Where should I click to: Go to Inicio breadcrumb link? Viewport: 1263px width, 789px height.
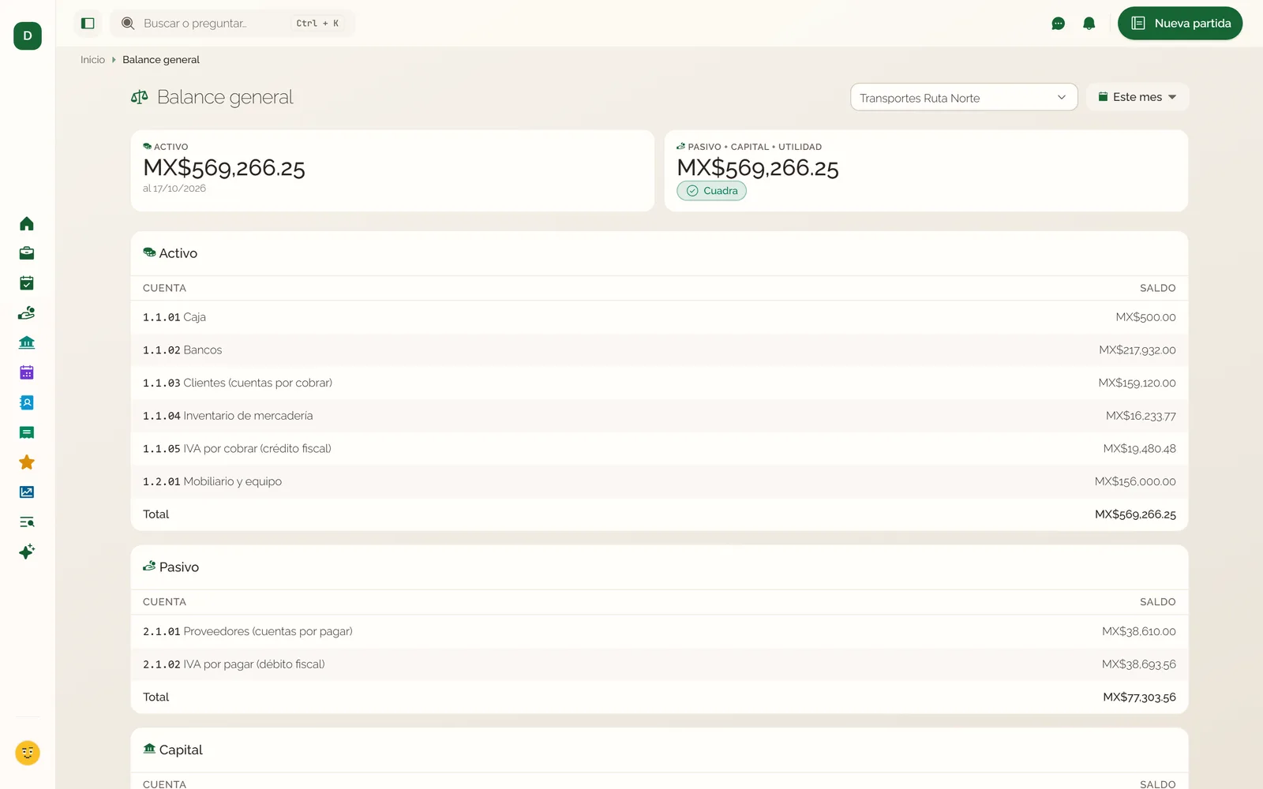[x=92, y=60]
